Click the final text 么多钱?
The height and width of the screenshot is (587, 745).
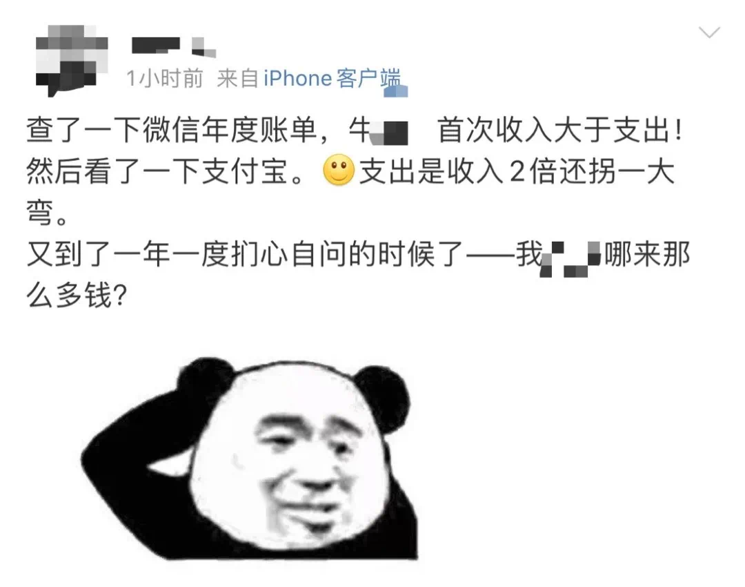(x=77, y=296)
